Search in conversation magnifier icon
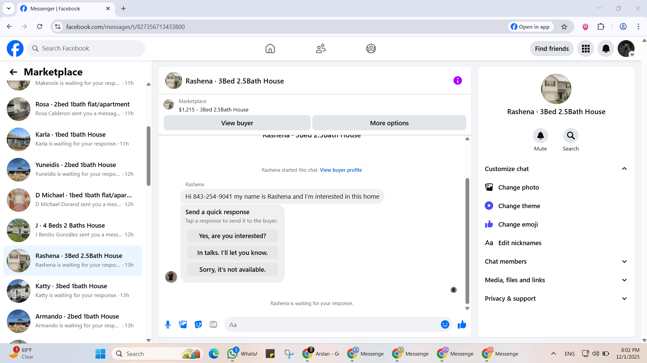 click(x=571, y=135)
